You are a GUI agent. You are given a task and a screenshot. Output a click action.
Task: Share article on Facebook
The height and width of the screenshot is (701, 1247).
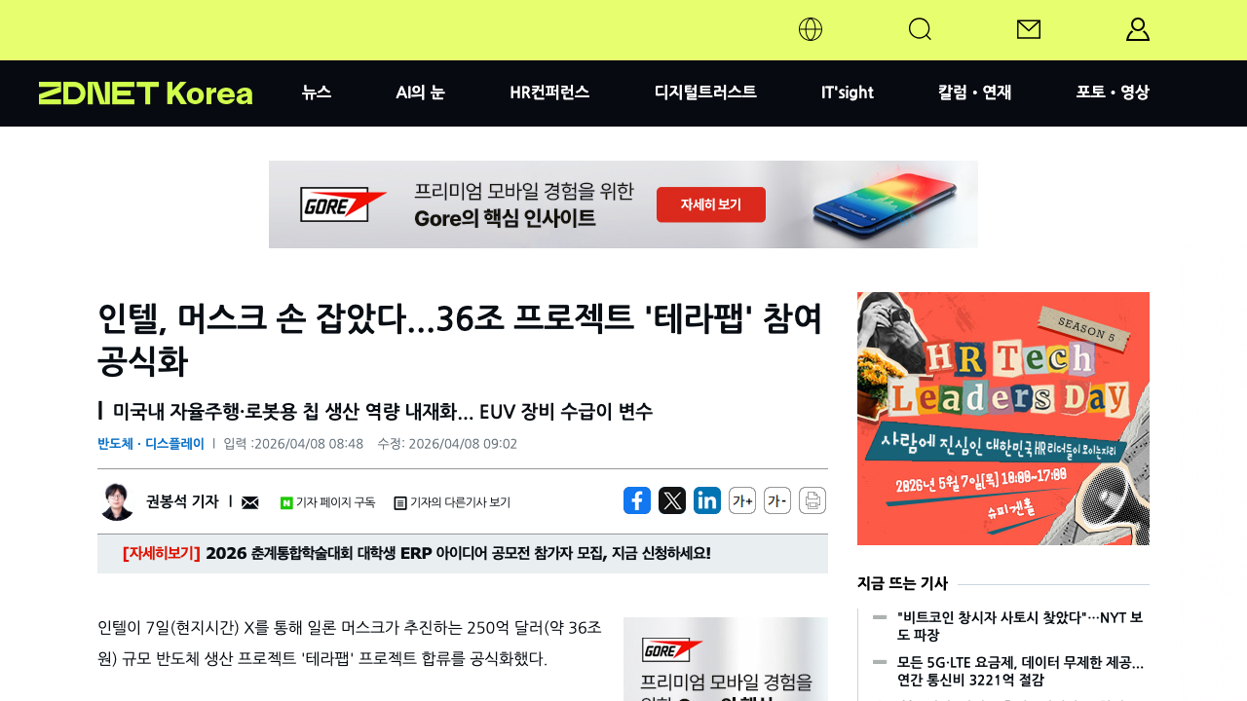[637, 500]
